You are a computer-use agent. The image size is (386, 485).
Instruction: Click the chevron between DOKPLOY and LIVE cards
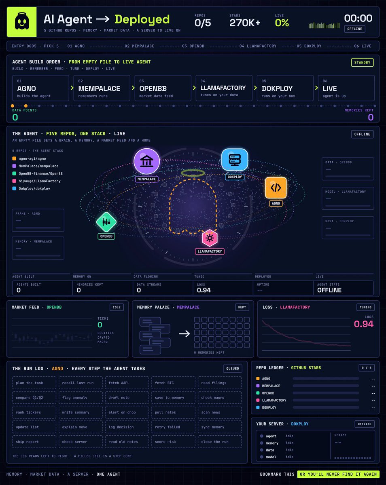point(316,88)
